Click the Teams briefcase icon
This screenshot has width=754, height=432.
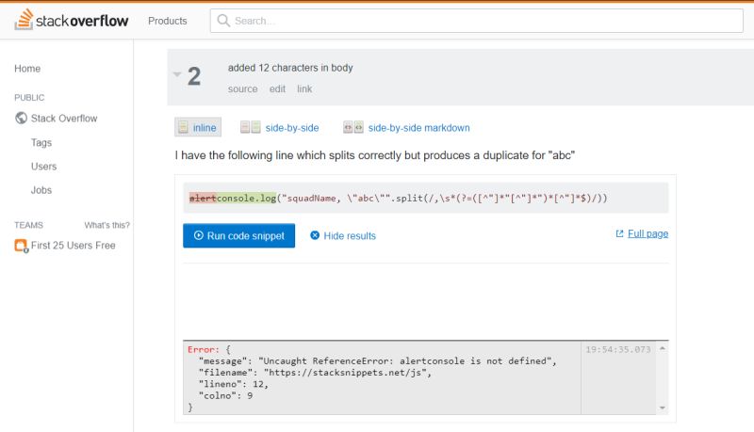[21, 246]
